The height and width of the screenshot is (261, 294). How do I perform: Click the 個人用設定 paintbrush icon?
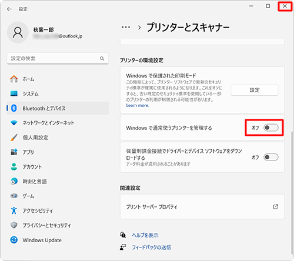[x=14, y=138]
